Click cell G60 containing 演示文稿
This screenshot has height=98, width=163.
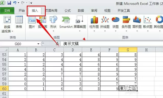128,89
